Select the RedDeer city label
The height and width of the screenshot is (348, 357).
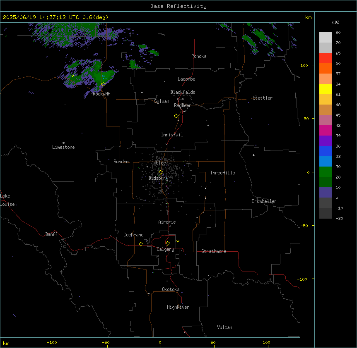click(182, 105)
